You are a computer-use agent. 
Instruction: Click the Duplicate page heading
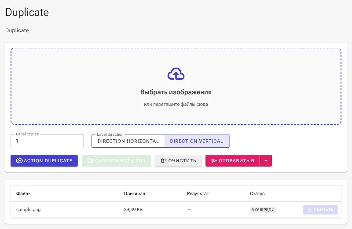pyautogui.click(x=27, y=12)
